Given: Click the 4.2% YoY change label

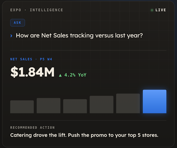Looking at the screenshot, I should click(75, 75).
